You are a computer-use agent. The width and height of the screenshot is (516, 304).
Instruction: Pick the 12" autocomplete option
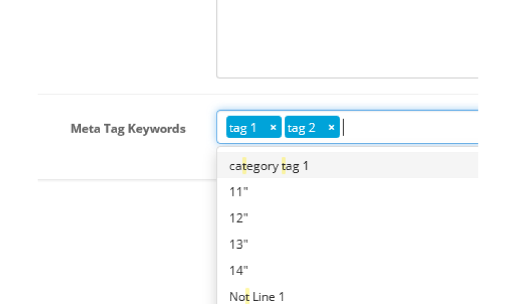point(347,218)
